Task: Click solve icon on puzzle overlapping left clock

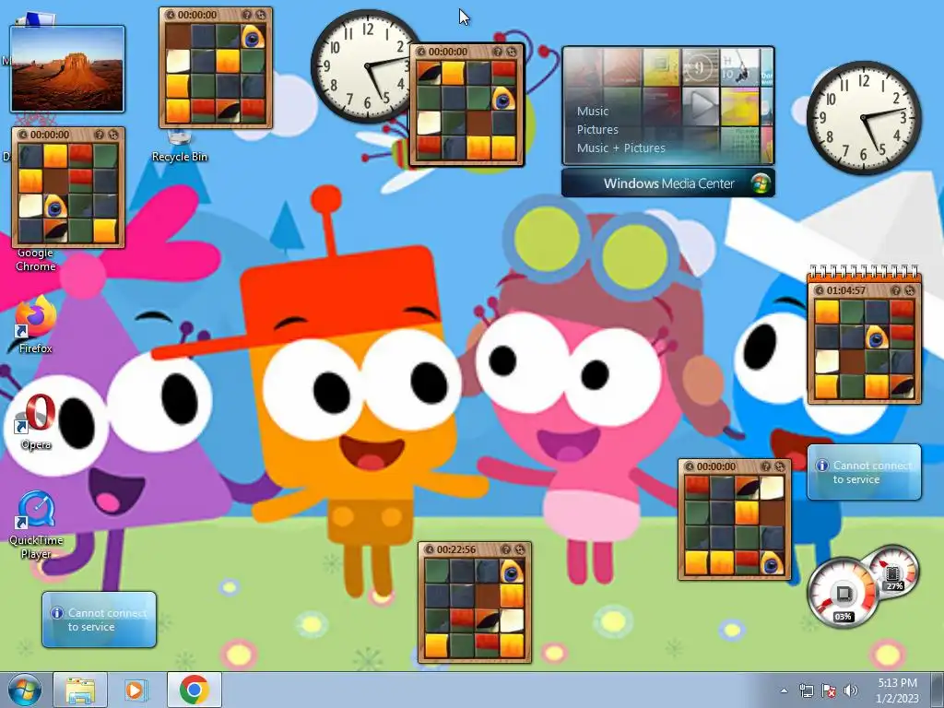Action: pyautogui.click(x=511, y=52)
